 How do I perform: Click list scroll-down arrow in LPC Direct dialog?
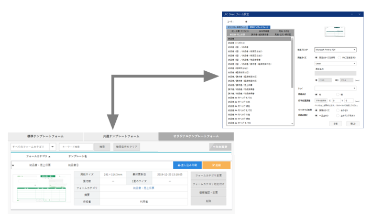(x=292, y=124)
